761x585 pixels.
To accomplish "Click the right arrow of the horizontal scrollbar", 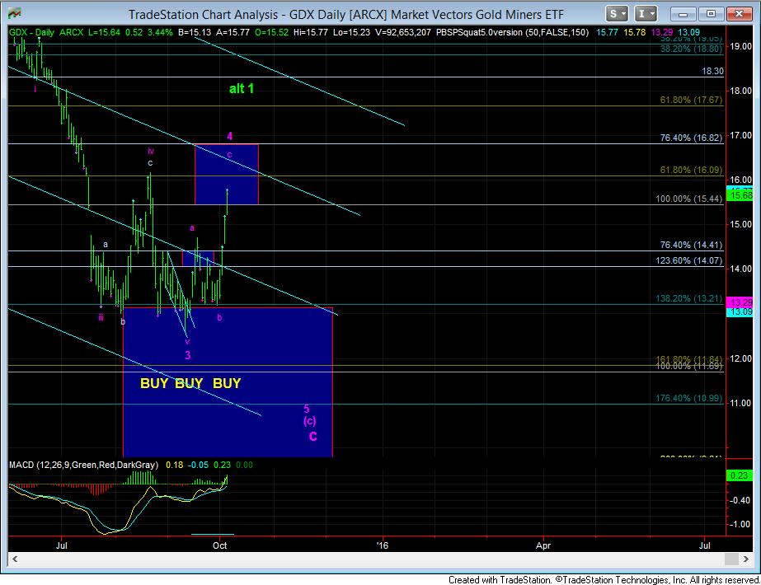I will point(746,559).
